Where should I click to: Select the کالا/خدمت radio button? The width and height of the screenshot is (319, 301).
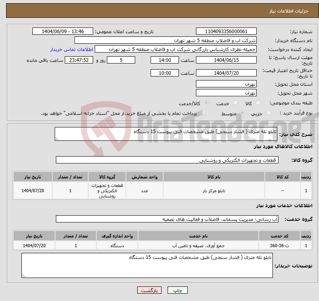click(206, 103)
